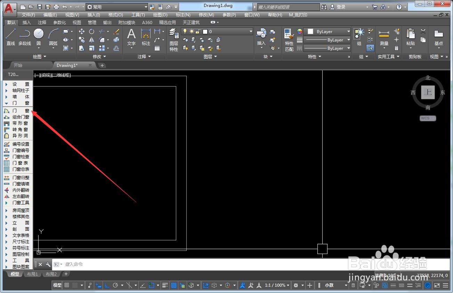Click the Table tool in Annotation panel
453x293 pixels.
(157, 48)
